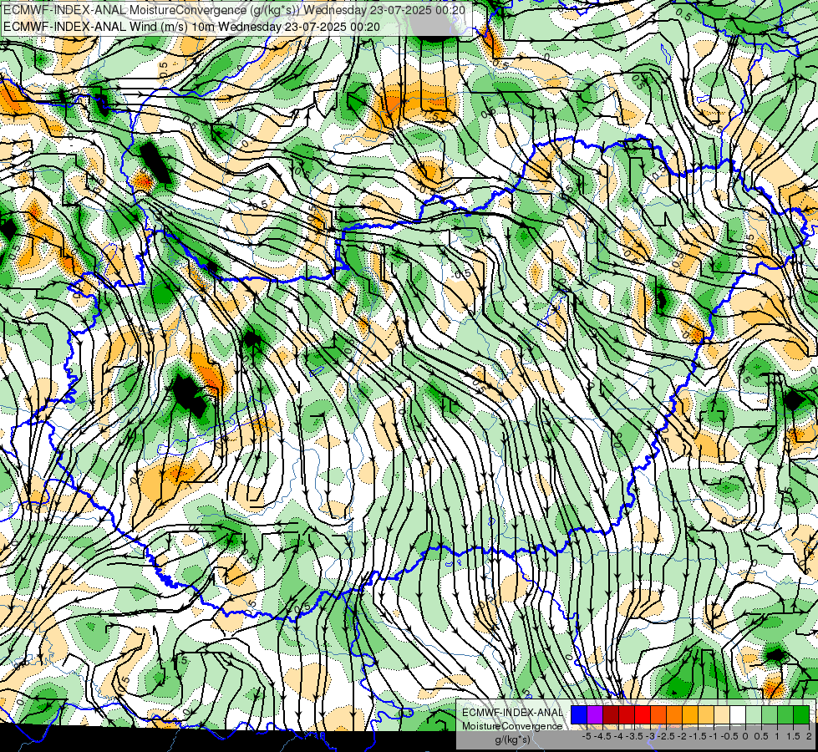This screenshot has width=818, height=752.
Task: Click the -4.5 tick label in legend
Action: pos(602,736)
